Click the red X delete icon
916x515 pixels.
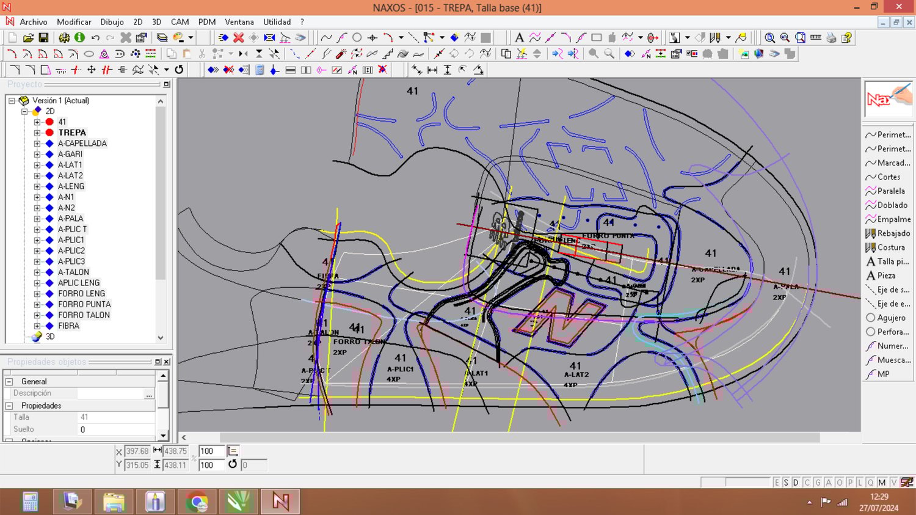coord(239,38)
